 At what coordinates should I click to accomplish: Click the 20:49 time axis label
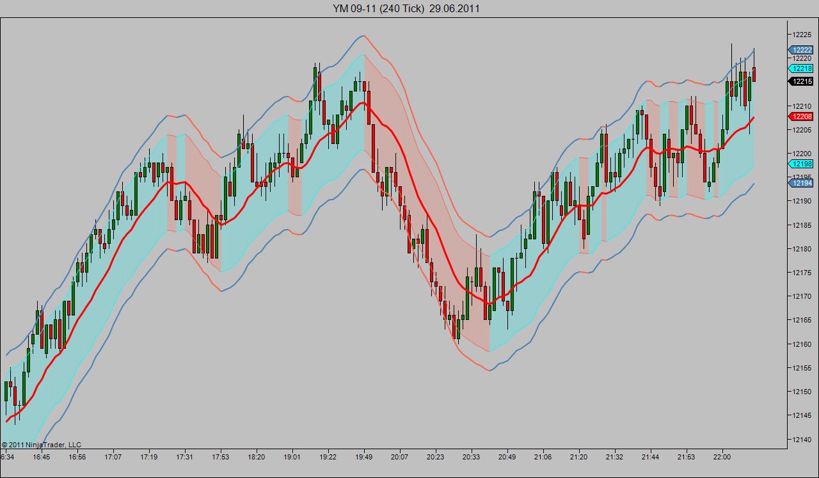coord(507,458)
